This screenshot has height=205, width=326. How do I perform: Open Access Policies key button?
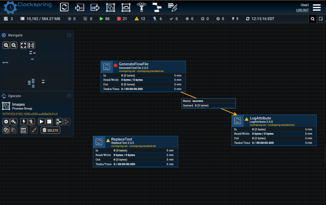click(x=14, y=121)
